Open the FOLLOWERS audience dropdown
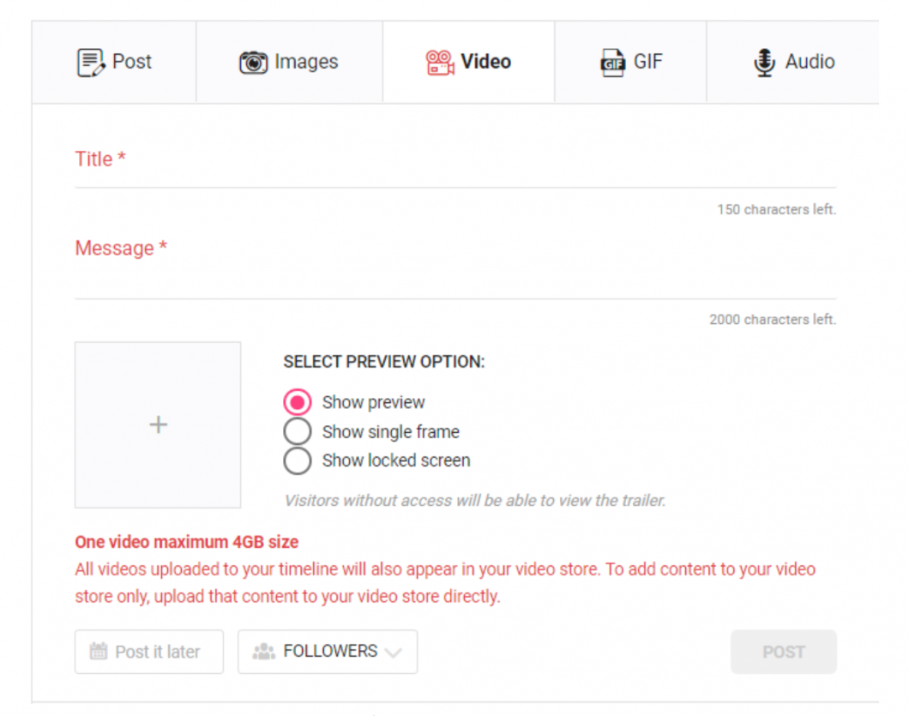 (x=395, y=652)
